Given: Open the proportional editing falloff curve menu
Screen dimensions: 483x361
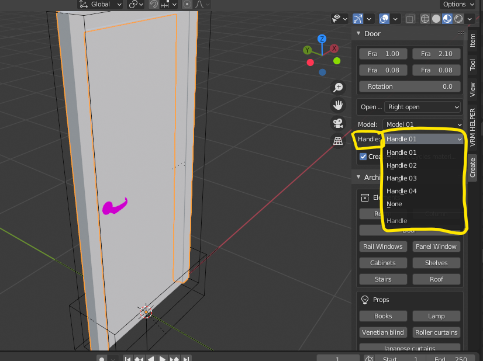Looking at the screenshot, I should point(202,4).
